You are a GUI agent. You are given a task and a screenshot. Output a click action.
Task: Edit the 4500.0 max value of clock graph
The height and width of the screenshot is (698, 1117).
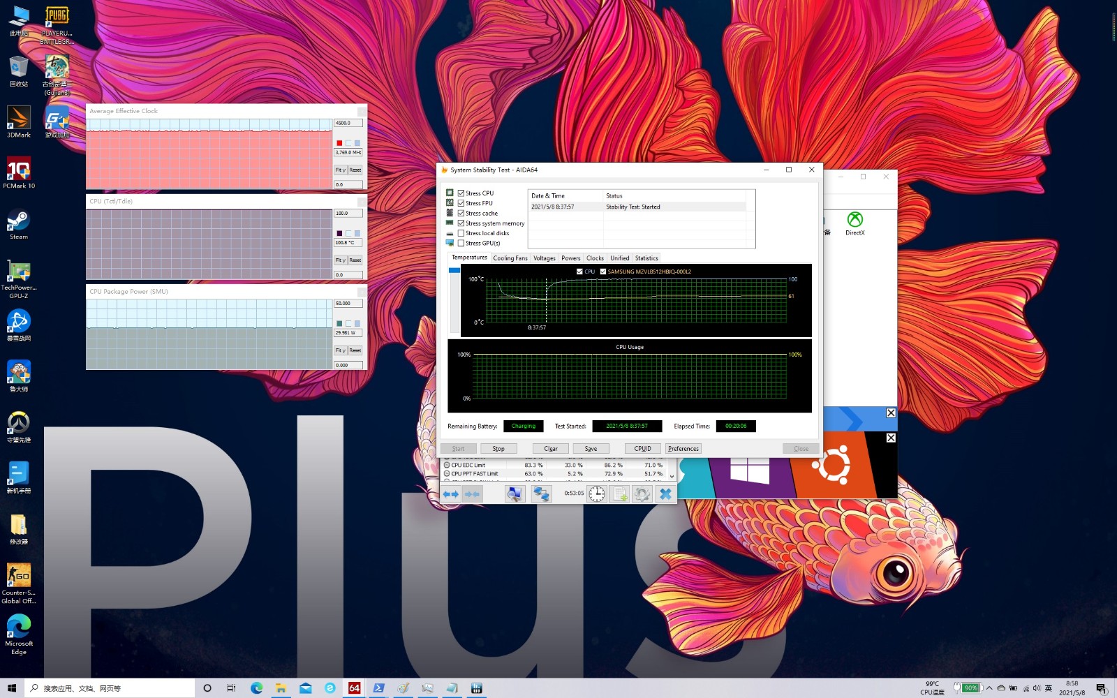tap(348, 123)
